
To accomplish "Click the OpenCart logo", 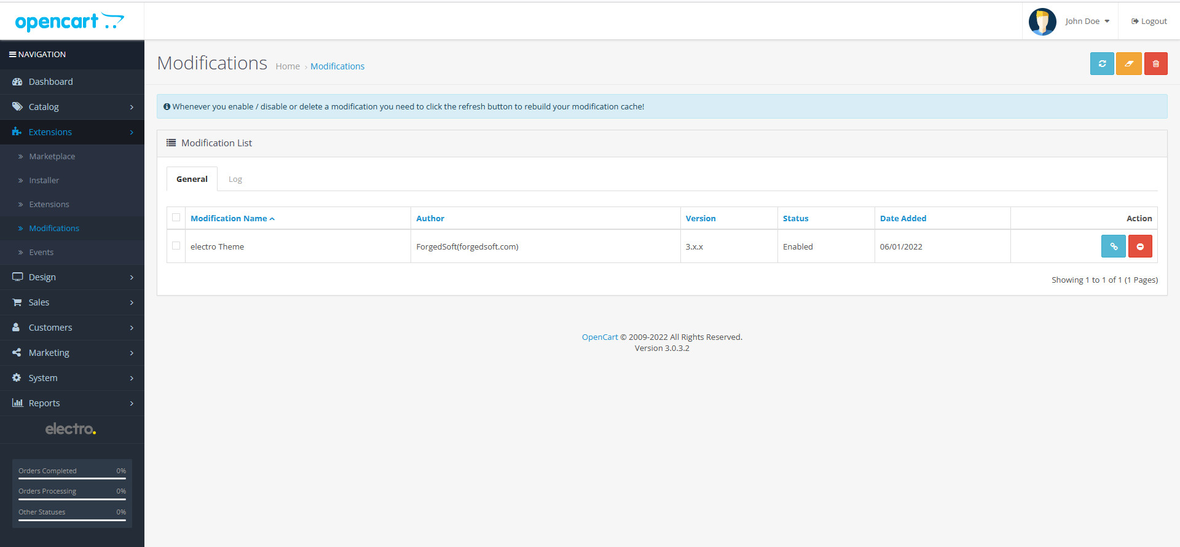I will click(x=69, y=22).
